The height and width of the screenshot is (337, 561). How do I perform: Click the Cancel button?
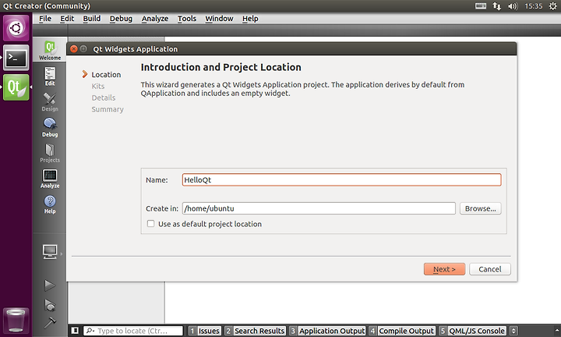tap(490, 269)
